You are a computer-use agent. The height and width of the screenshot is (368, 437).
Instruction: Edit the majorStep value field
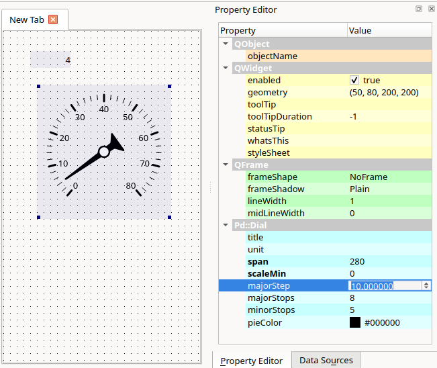tap(385, 286)
